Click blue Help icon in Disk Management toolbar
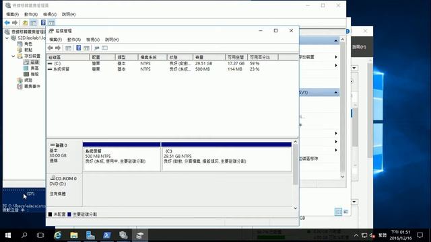The width and height of the screenshot is (431, 242). (78, 48)
